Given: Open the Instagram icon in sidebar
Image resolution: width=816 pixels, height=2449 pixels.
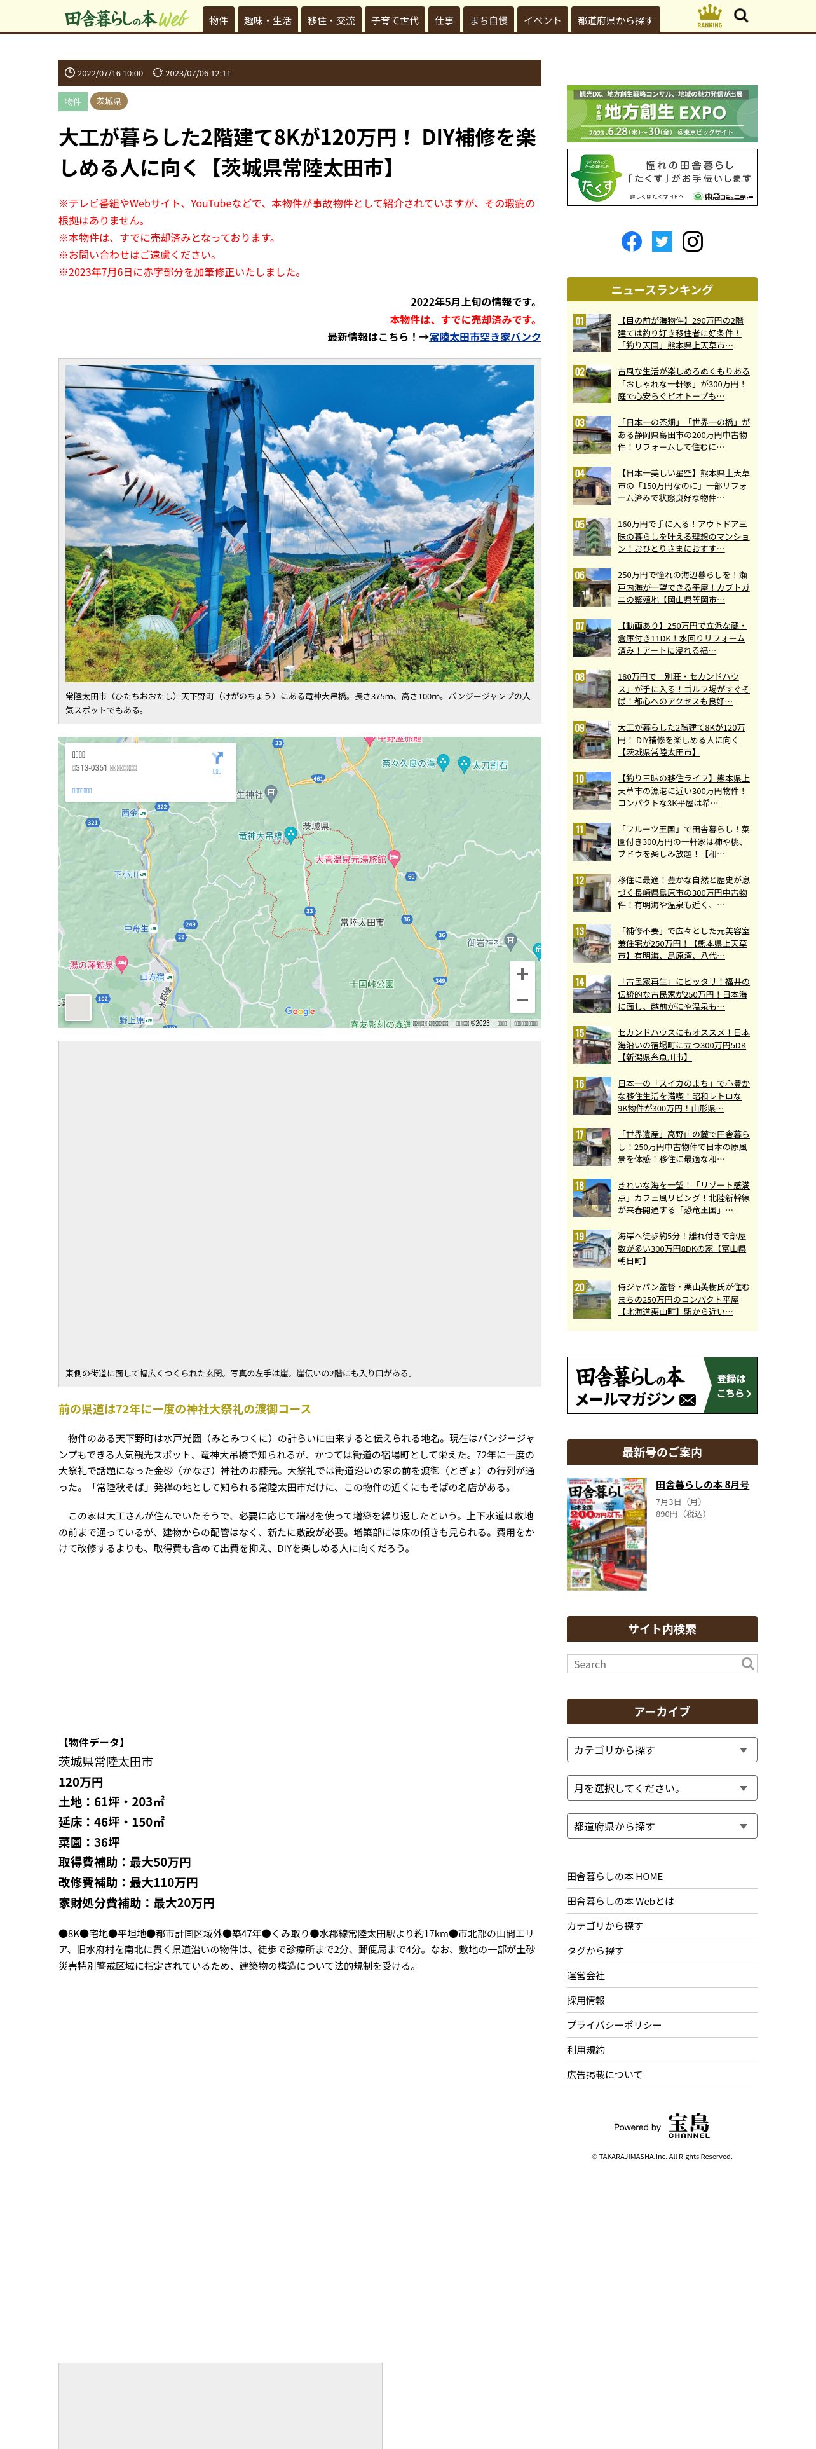Looking at the screenshot, I should coord(693,242).
